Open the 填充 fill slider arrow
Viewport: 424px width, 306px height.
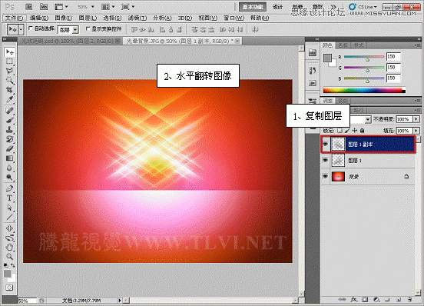coord(416,131)
